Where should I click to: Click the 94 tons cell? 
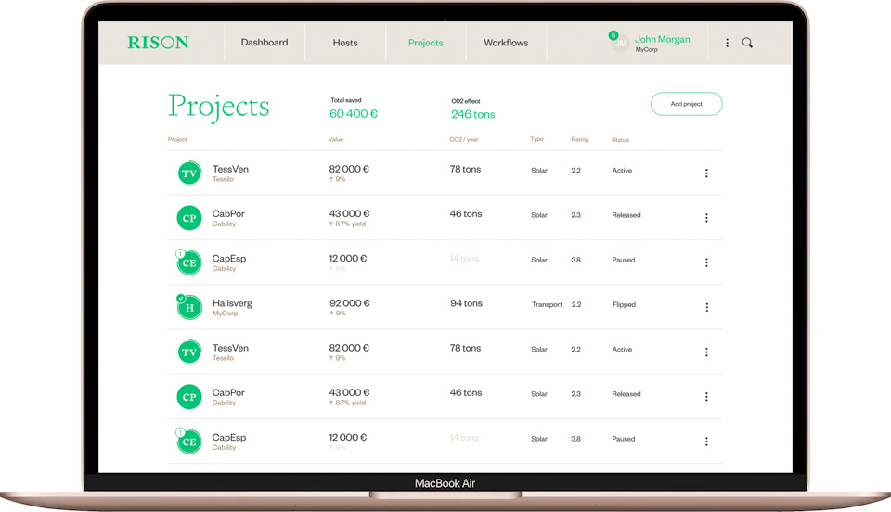tap(466, 303)
